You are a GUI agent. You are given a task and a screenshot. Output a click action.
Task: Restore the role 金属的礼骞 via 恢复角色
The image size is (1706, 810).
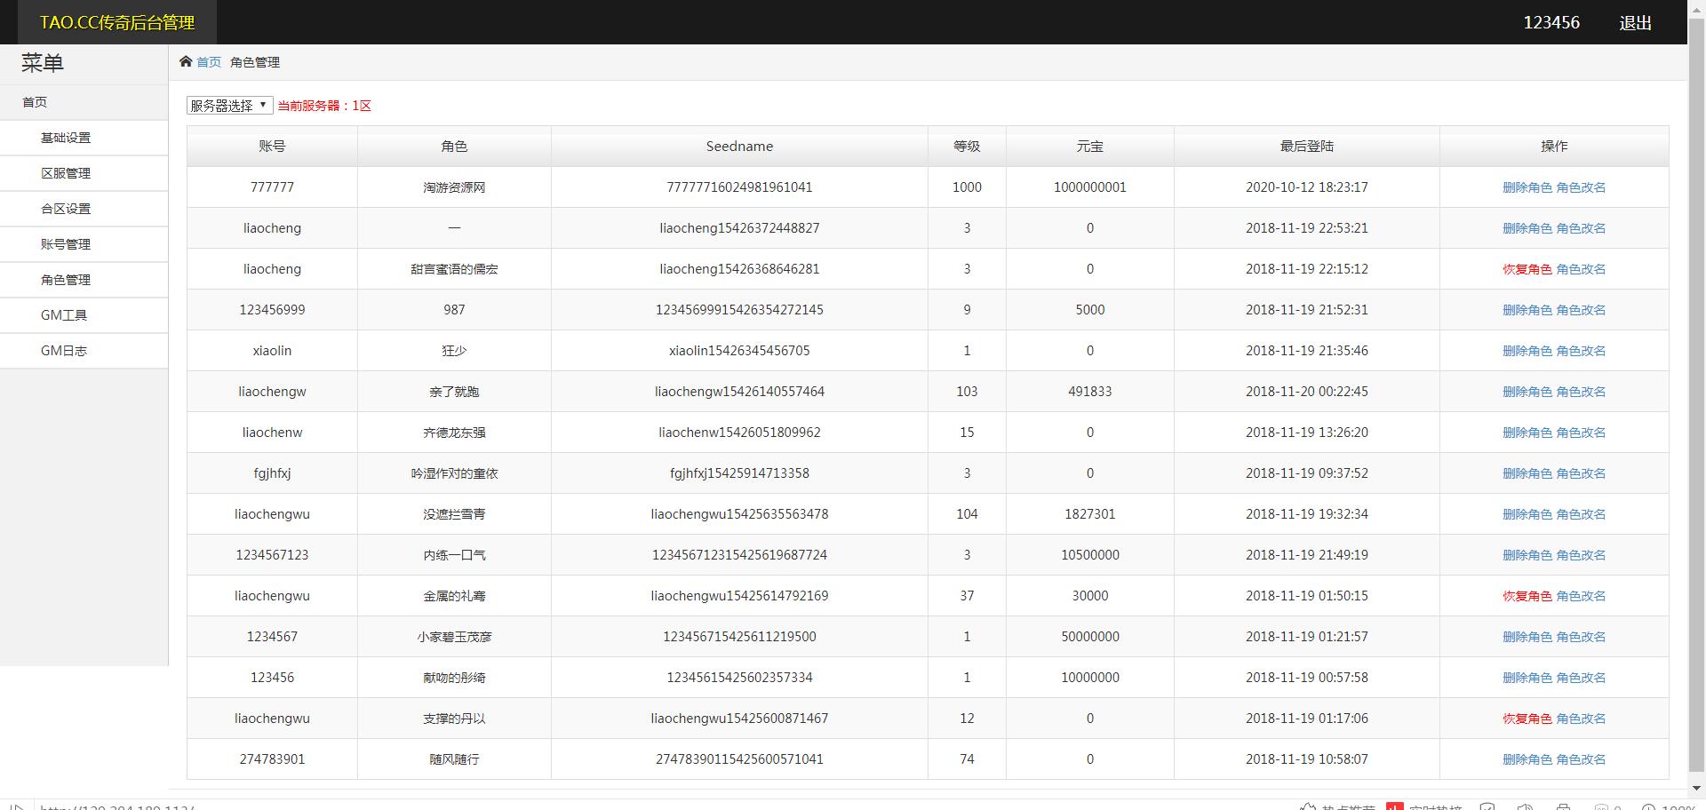tap(1527, 596)
